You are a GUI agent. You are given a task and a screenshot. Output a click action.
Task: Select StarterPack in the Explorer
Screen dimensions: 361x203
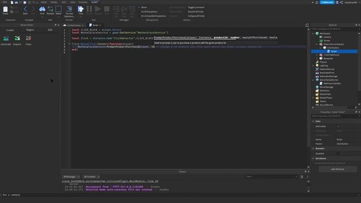point(325,94)
